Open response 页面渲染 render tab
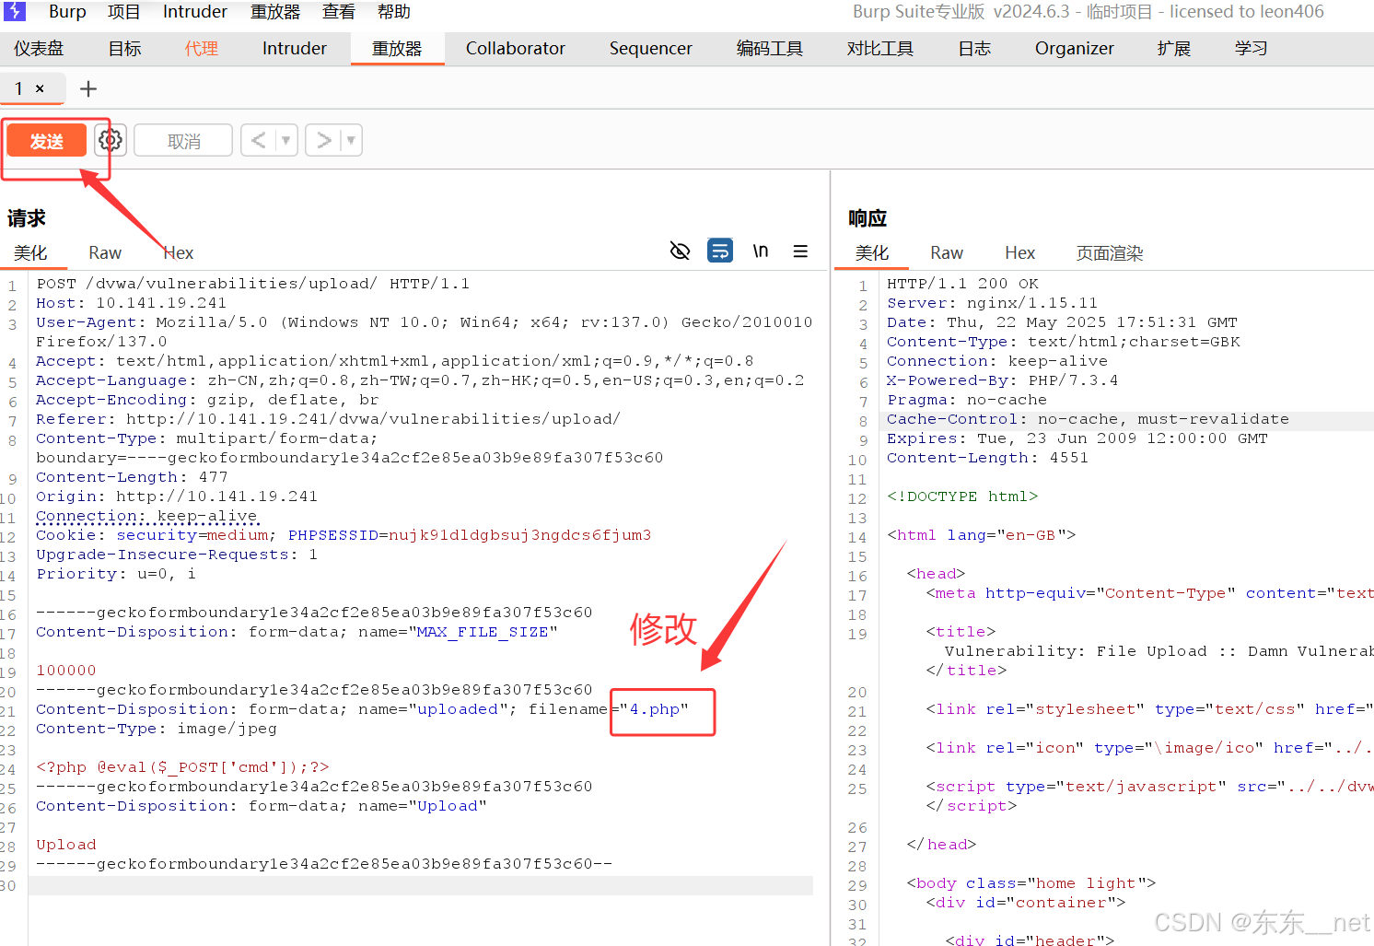Viewport: 1374px width, 946px height. 1110,252
